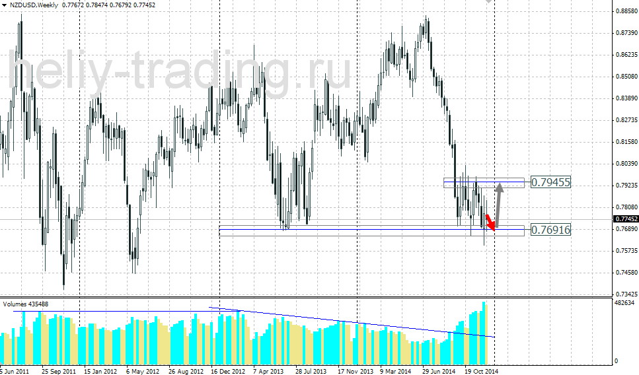Click the 9 Mar 2014 date label
Image resolution: width=639 pixels, height=375 pixels.
pyautogui.click(x=395, y=371)
